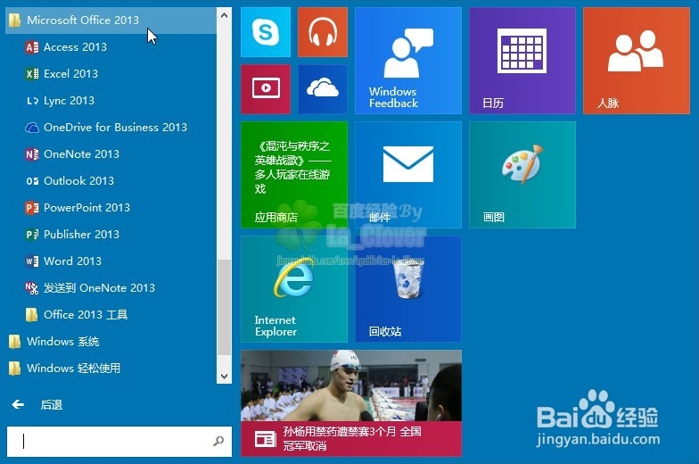Image resolution: width=699 pixels, height=464 pixels.
Task: Open the Video player tile
Action: coord(266,89)
